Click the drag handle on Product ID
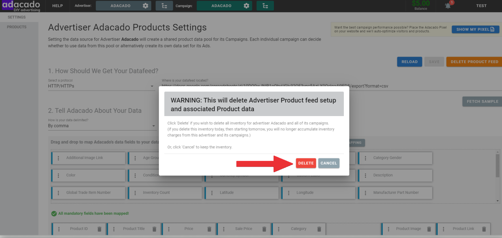502x238 pixels. (59, 229)
